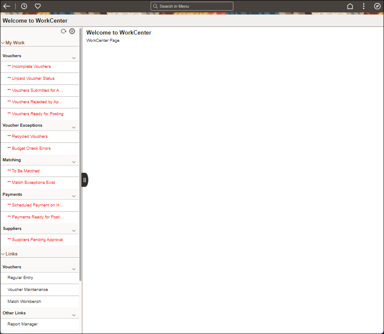The image size is (384, 334).
Task: Open Report Manager link
Action: click(23, 324)
